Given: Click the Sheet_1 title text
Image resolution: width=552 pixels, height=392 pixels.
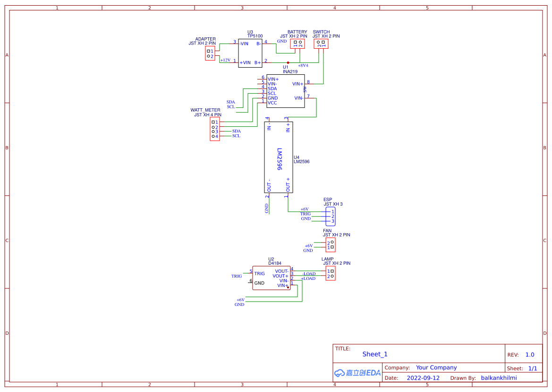Looking at the screenshot, I should 374,354.
